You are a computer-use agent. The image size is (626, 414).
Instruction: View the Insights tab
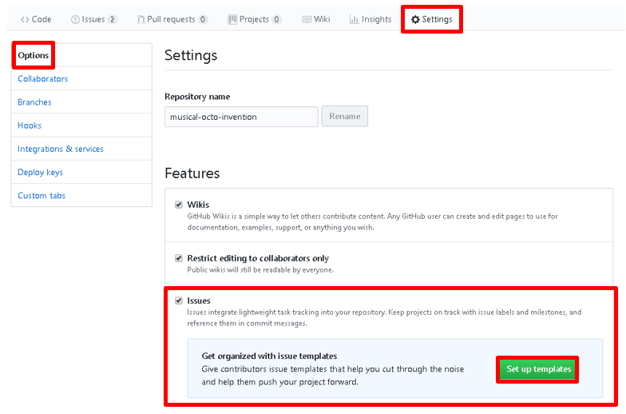tap(370, 19)
